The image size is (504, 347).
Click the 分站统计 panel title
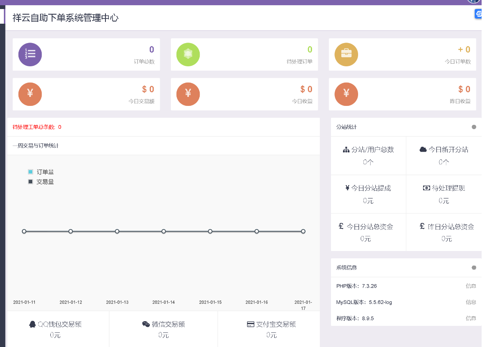(346, 127)
